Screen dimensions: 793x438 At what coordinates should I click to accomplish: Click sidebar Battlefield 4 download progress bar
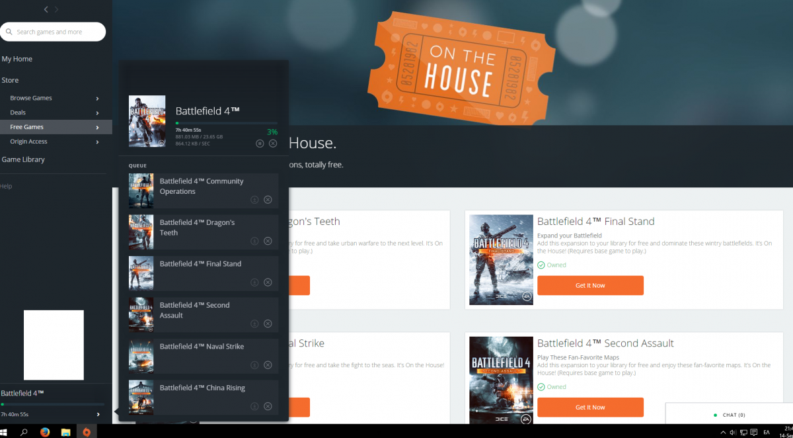pos(53,404)
